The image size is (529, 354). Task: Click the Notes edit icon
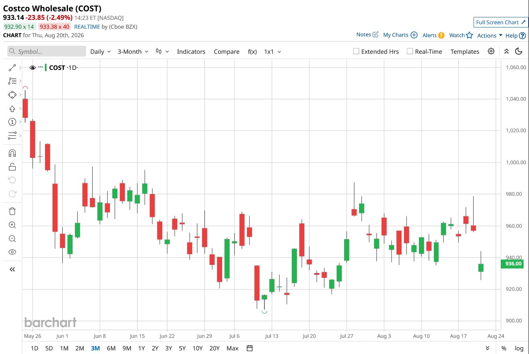(375, 35)
